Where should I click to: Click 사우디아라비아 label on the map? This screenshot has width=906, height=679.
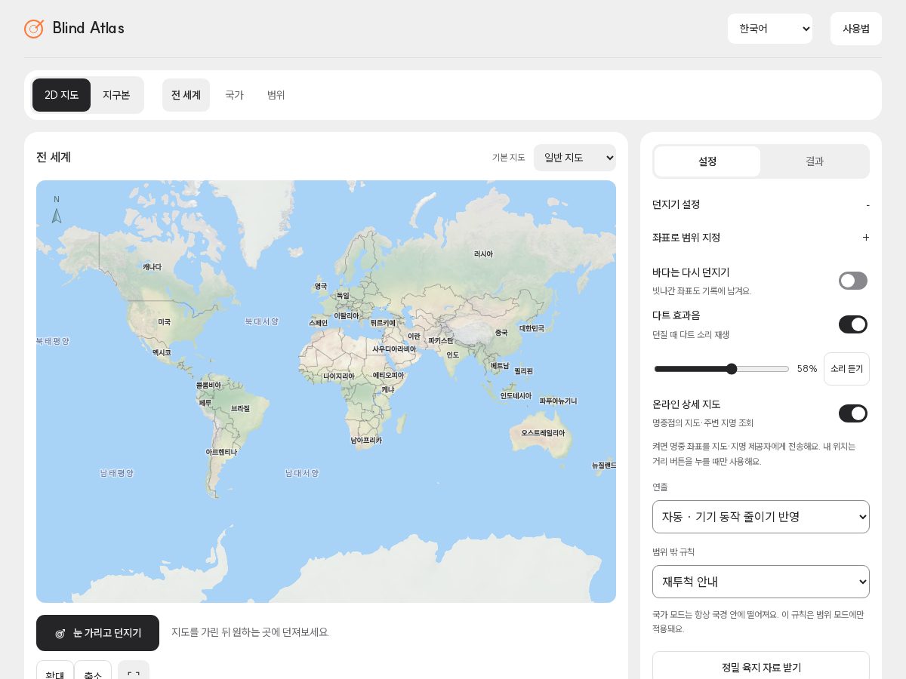[x=394, y=349]
